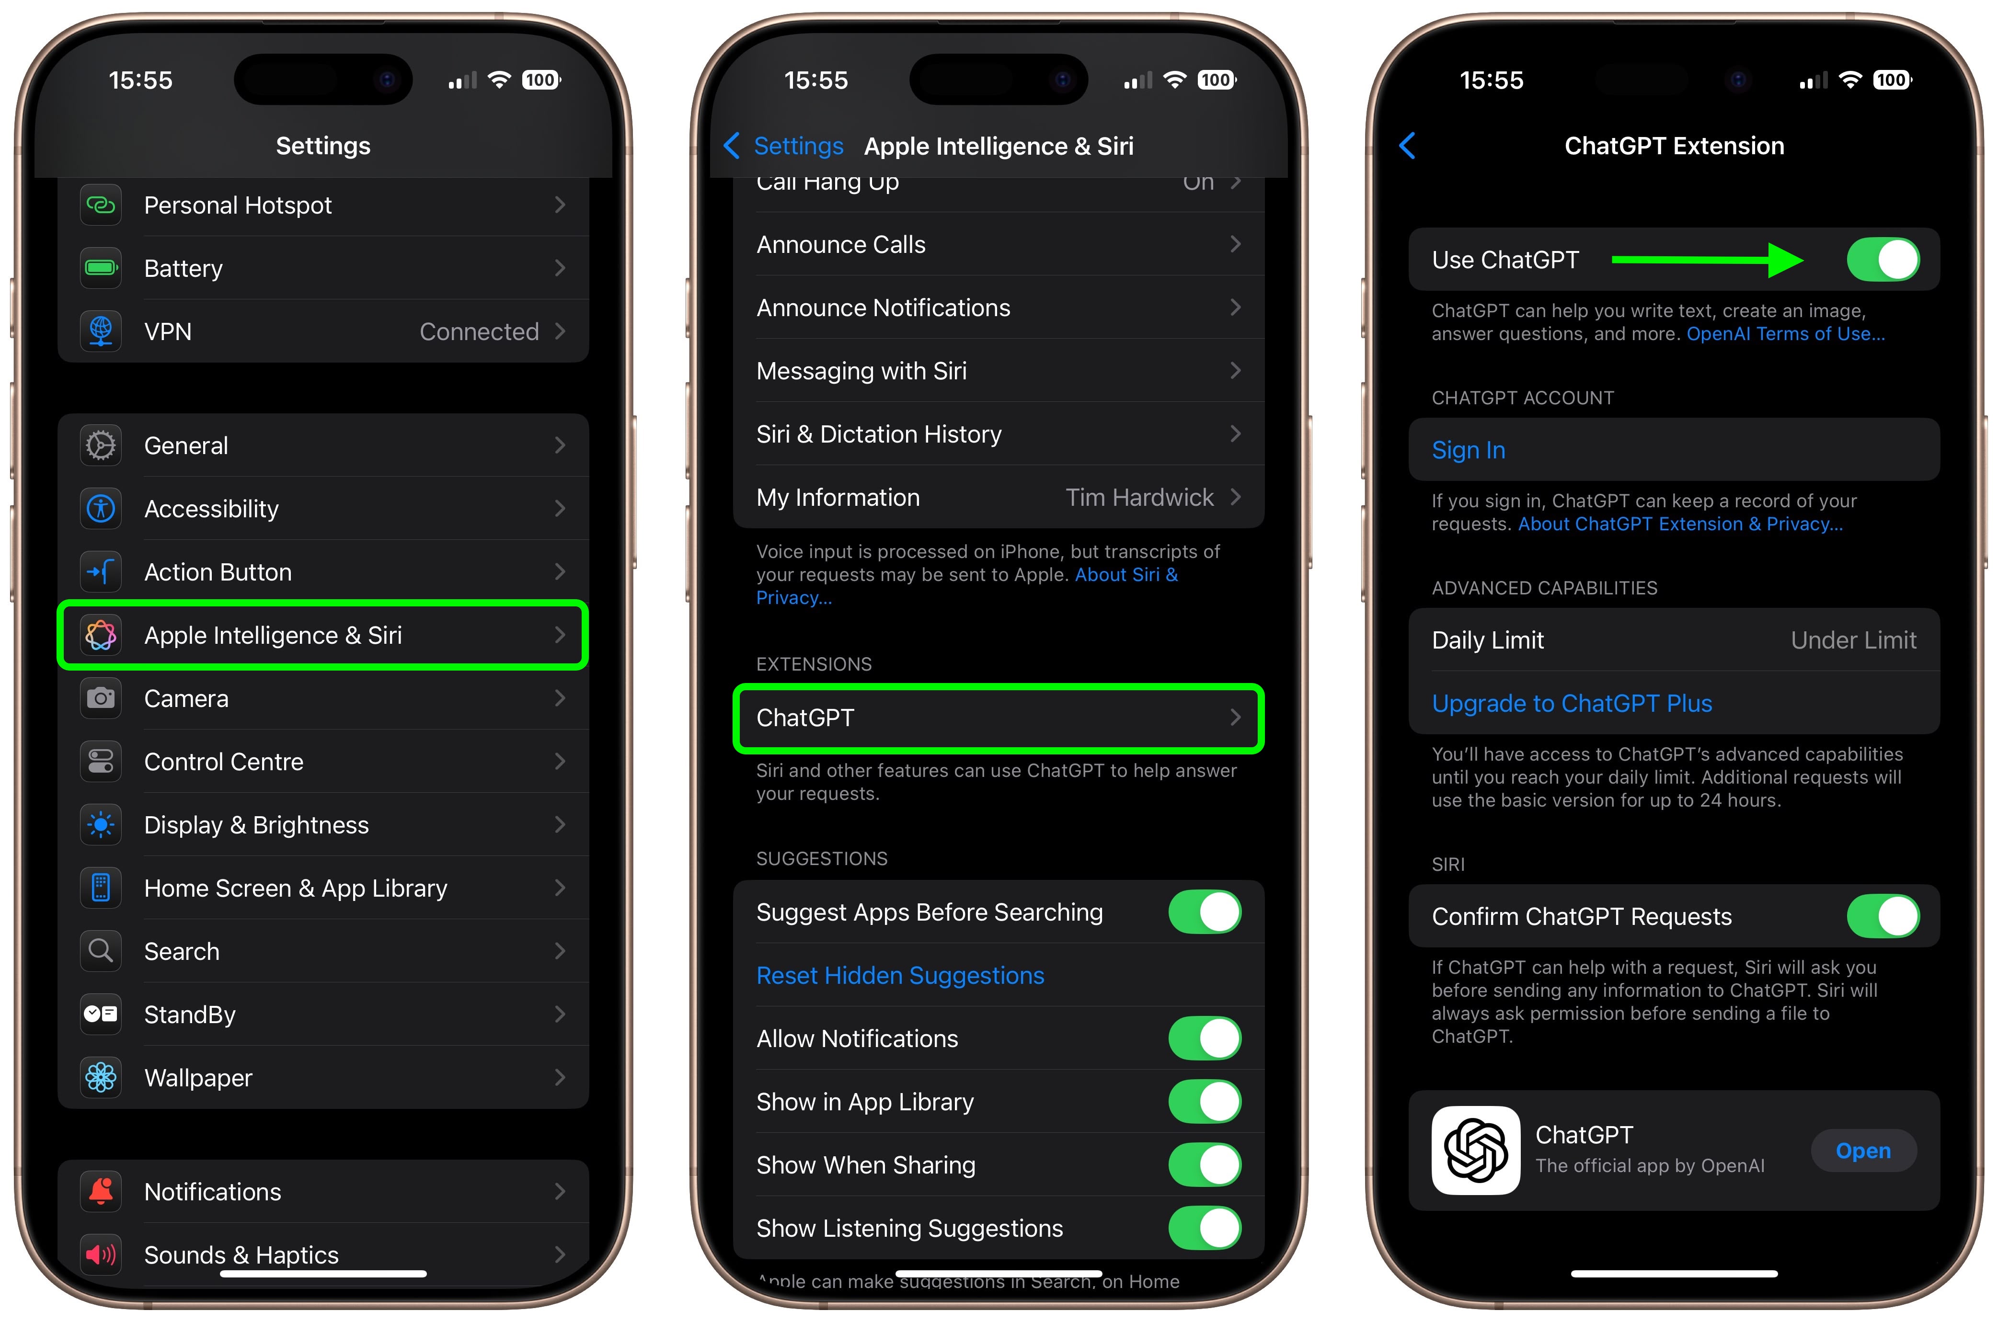Expand the ChatGPT extensions row

[x=998, y=718]
